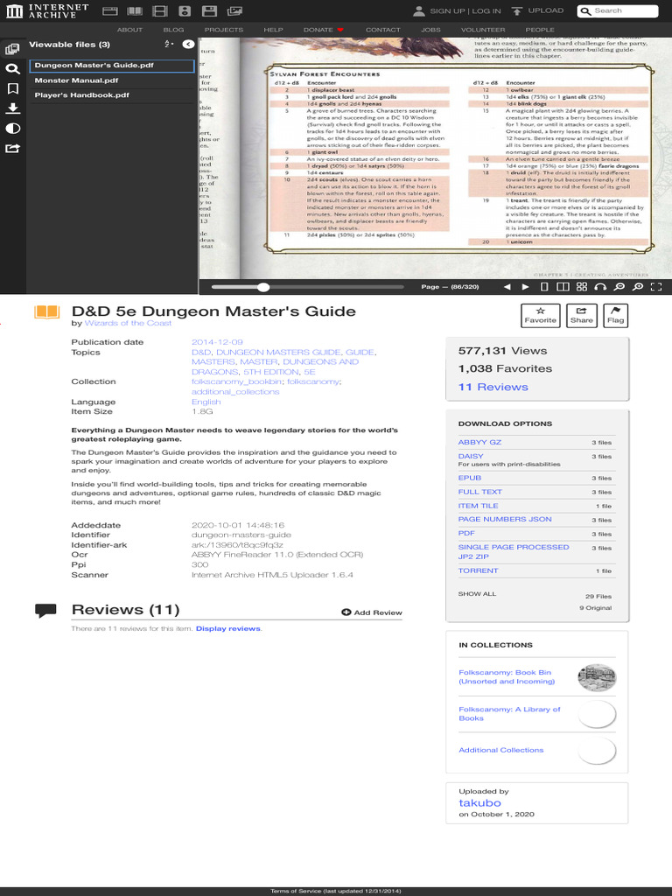672x896 pixels.
Task: Open the CONTACT menu item
Action: point(383,30)
